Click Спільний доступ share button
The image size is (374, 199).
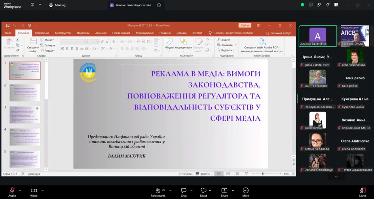tap(278, 33)
